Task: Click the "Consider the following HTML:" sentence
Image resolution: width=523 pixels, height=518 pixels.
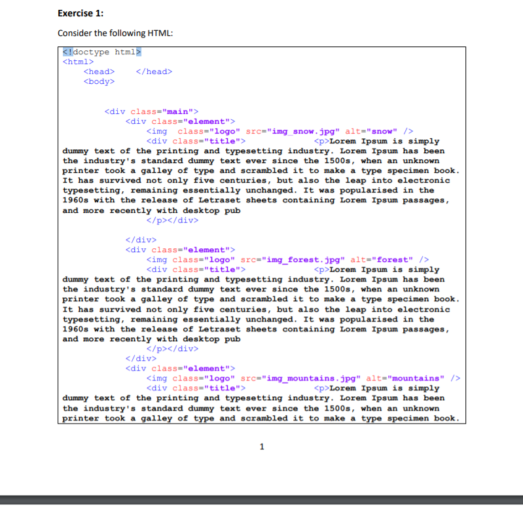Action: [x=115, y=33]
